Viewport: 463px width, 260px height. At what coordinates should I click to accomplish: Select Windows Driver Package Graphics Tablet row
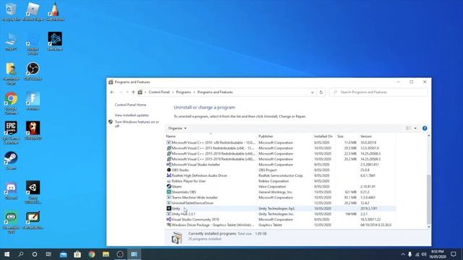tap(281, 225)
